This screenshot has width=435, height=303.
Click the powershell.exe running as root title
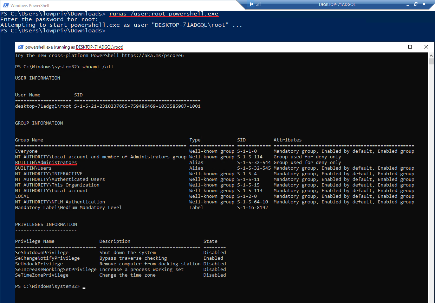coord(74,47)
